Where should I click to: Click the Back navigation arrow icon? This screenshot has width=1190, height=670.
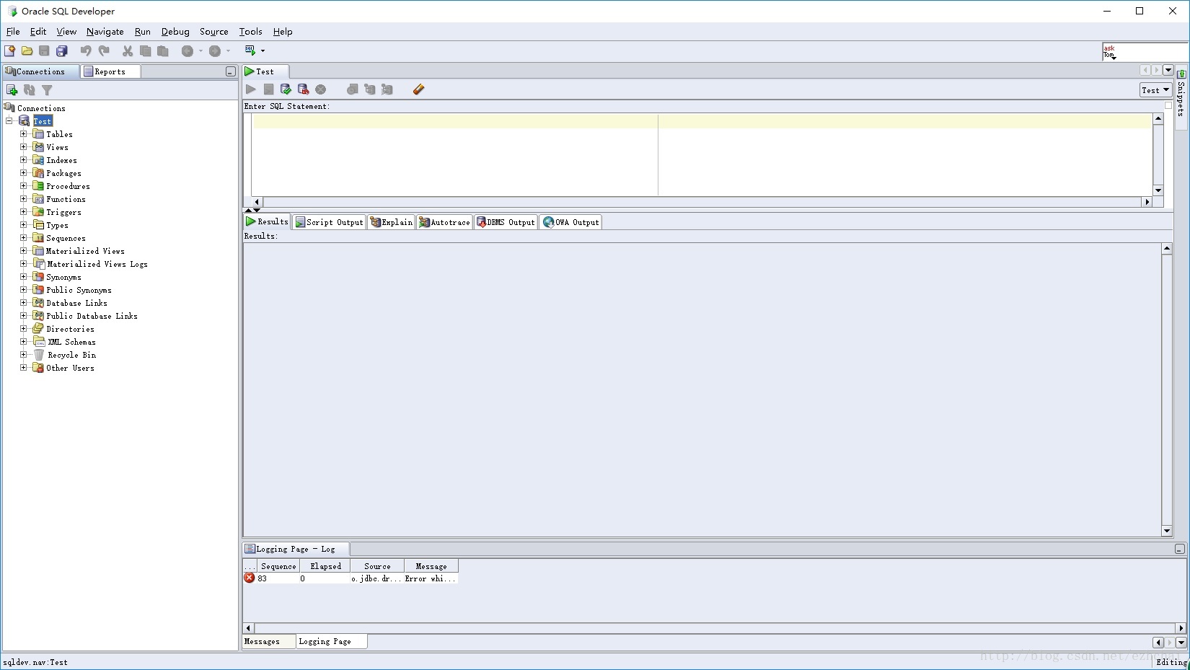pyautogui.click(x=188, y=50)
